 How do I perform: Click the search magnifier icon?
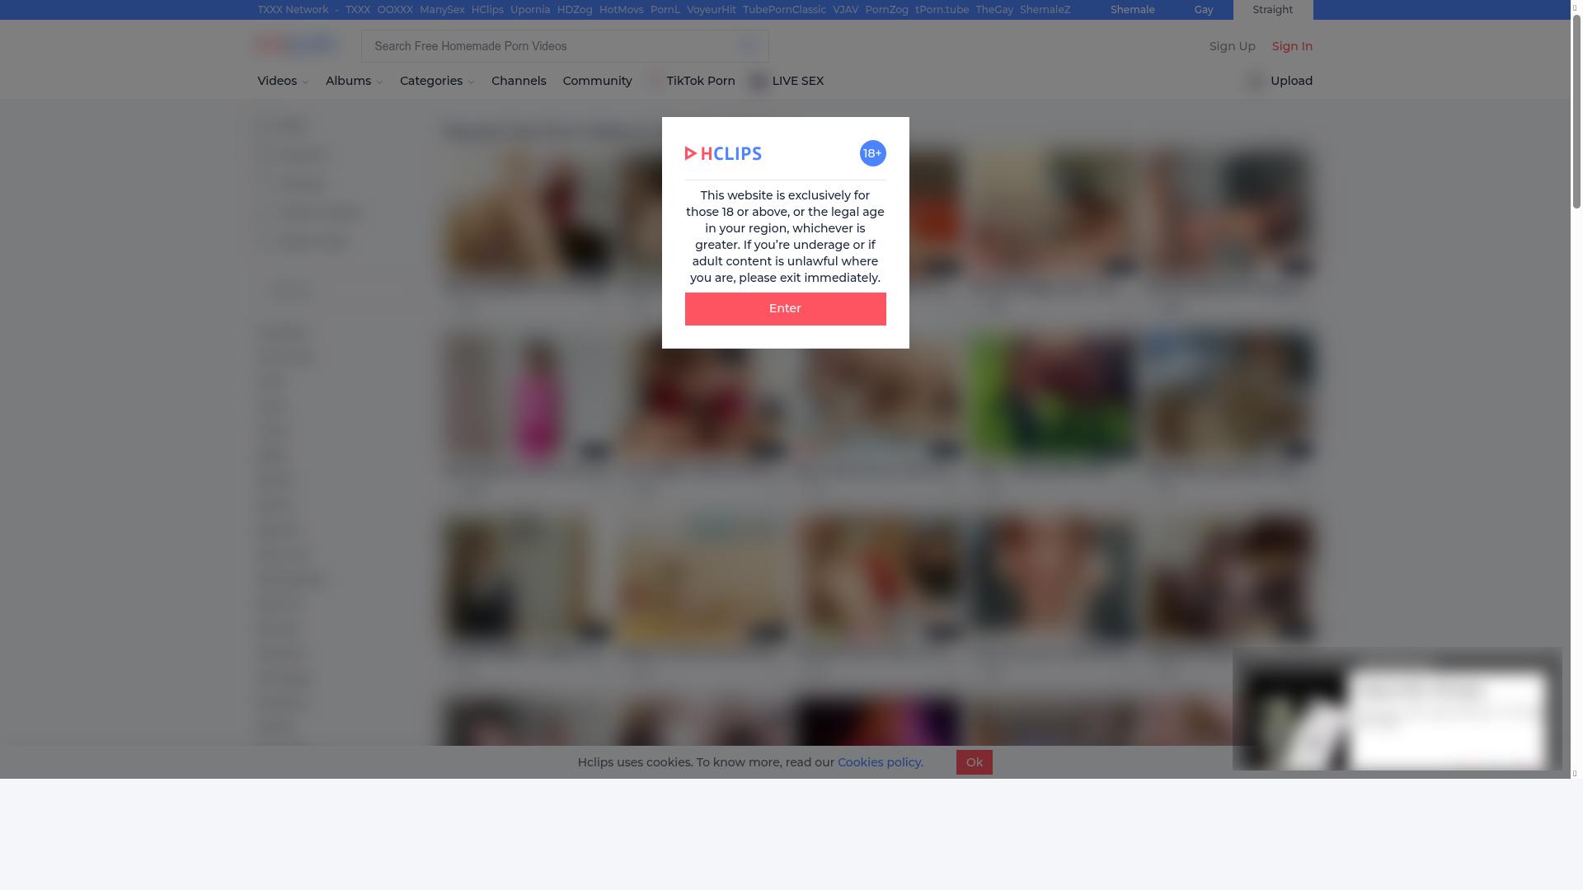(748, 45)
